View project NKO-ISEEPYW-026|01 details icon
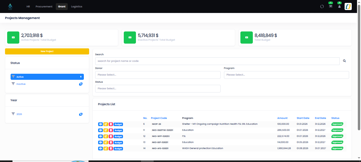 [100, 130]
